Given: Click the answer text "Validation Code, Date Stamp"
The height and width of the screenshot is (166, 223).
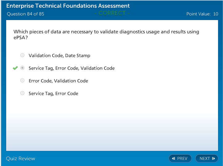Looking at the screenshot, I should (59, 56).
